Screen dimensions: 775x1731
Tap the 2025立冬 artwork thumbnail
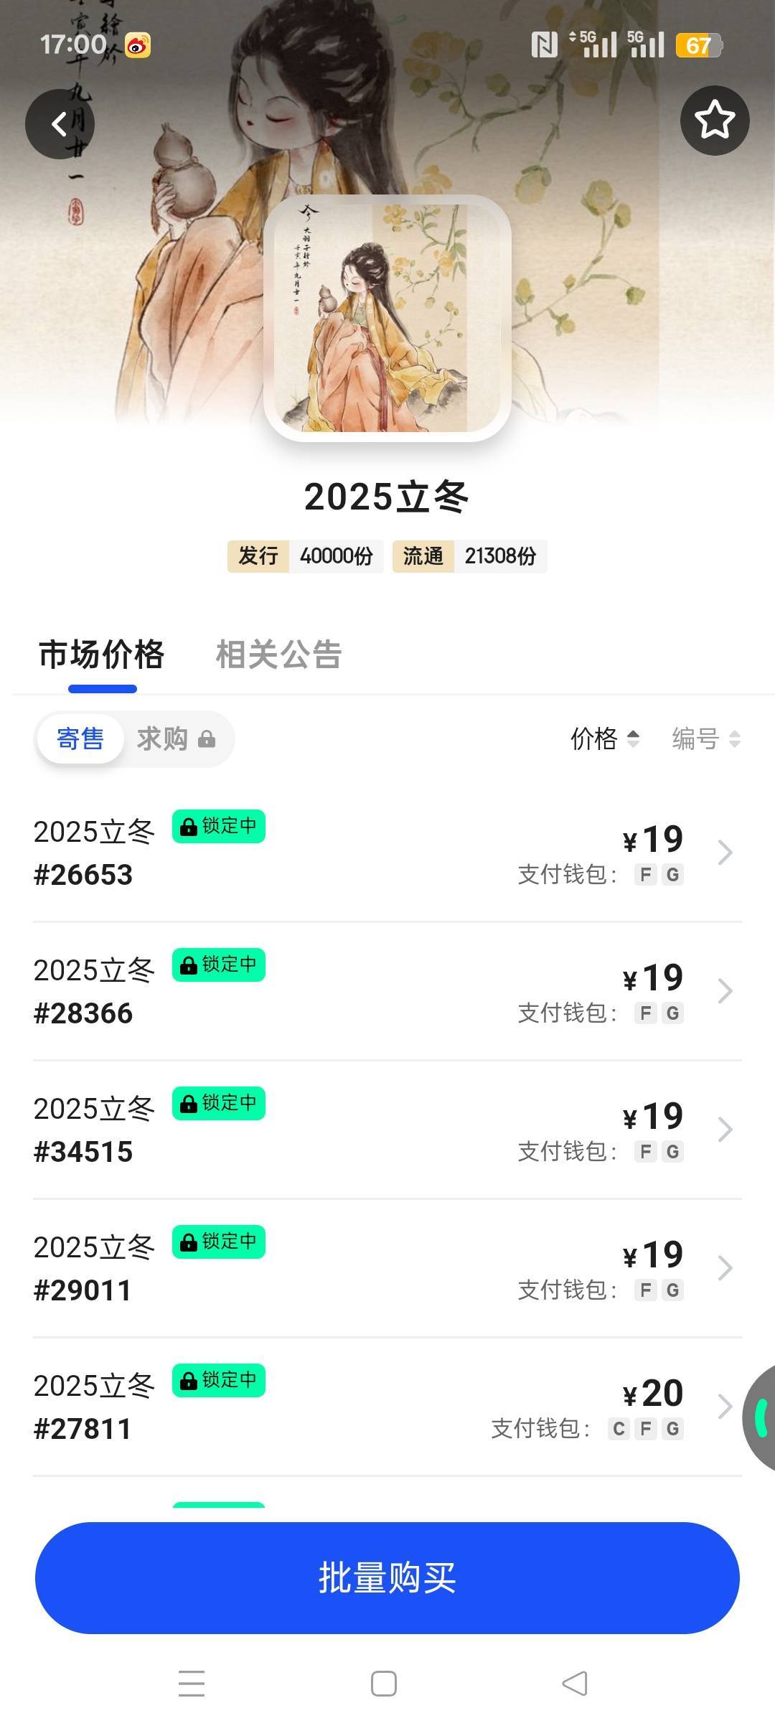click(x=387, y=318)
